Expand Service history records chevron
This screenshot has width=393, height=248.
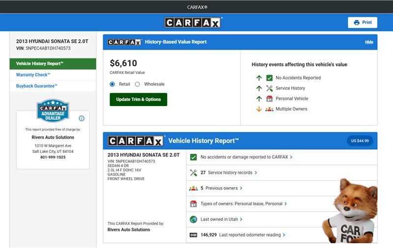[x=255, y=172]
